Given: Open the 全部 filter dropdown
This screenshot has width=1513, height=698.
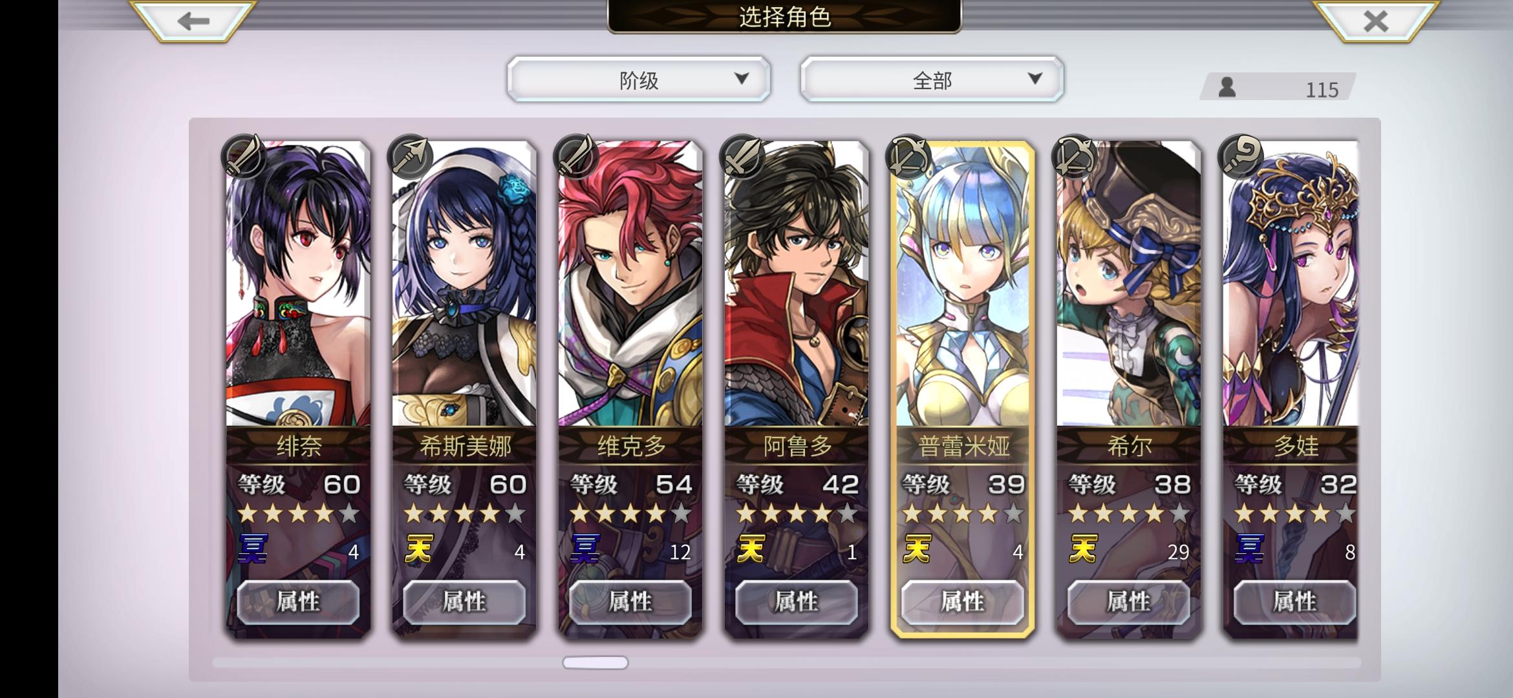Looking at the screenshot, I should point(932,79).
